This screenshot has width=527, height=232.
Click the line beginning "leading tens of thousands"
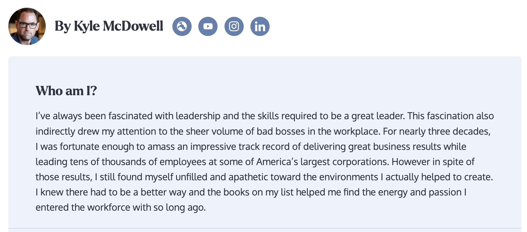tap(255, 162)
